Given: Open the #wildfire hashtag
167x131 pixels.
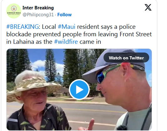Looking at the screenshot, I should coord(66,42).
